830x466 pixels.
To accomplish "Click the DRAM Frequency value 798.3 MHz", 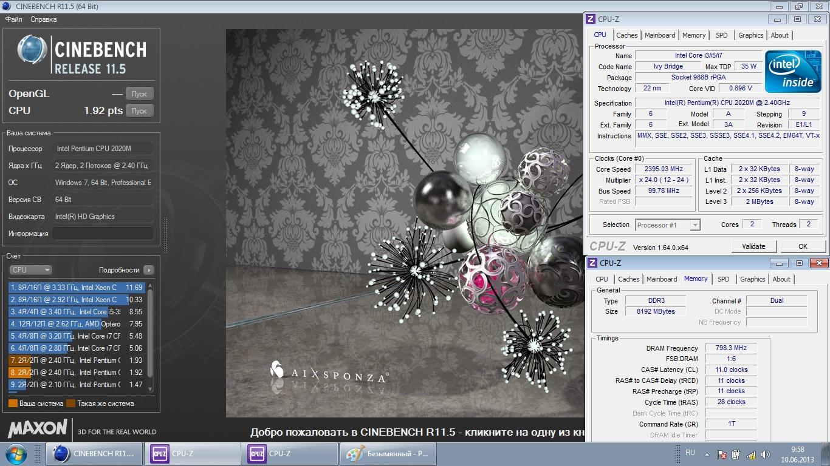I will click(732, 348).
